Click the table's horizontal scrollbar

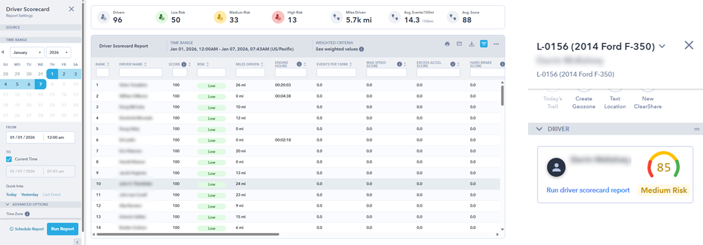pyautogui.click(x=188, y=234)
